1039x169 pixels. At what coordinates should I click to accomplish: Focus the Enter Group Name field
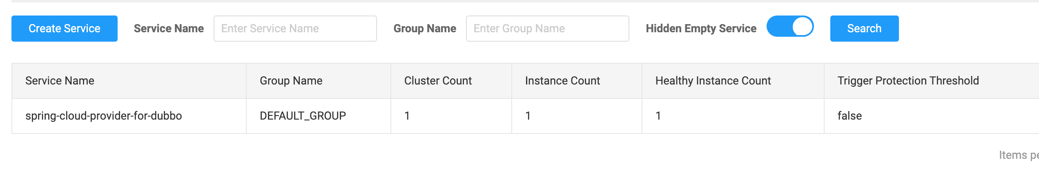[x=547, y=29]
